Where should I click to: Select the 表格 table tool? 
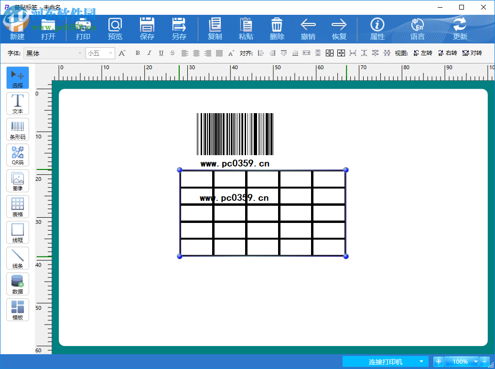coord(18,207)
